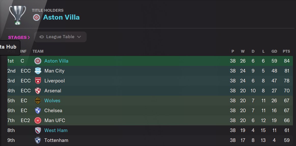This screenshot has height=146, width=296.
Task: Open the Aston Villa title holders link
Action: click(61, 17)
